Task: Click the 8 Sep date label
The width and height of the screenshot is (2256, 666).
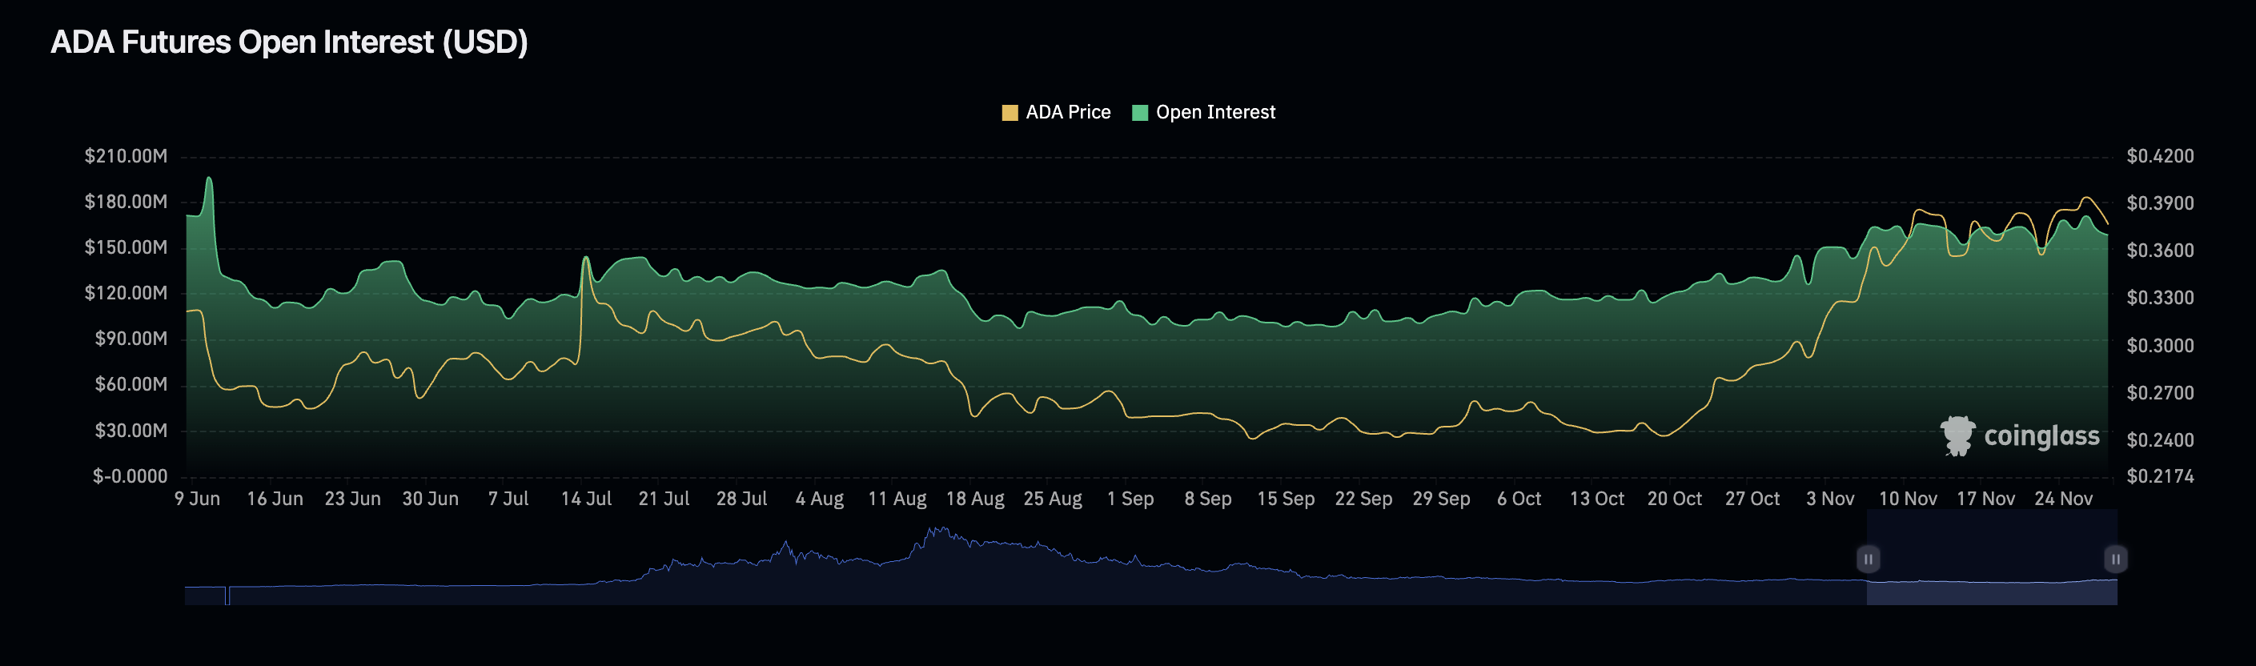Action: click(x=1209, y=499)
